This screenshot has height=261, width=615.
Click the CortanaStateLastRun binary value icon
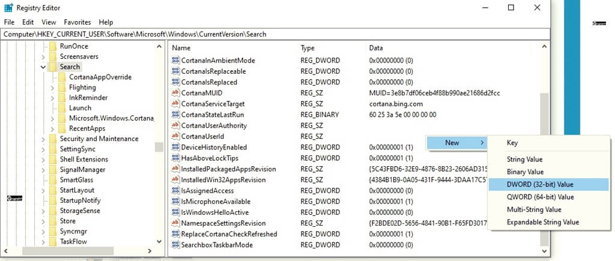(175, 115)
